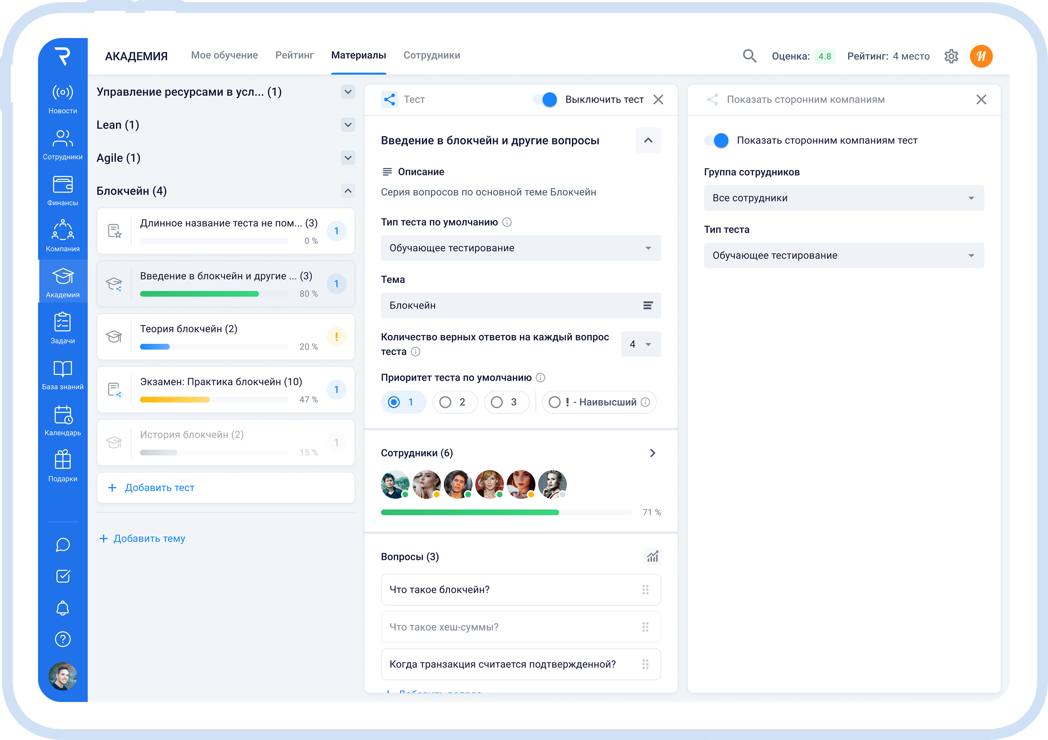This screenshot has height=740, width=1048.
Task: Open Тип теста dropdown in right panel
Action: coord(843,255)
